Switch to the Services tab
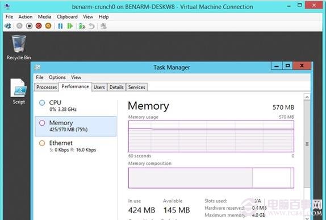 [x=137, y=87]
